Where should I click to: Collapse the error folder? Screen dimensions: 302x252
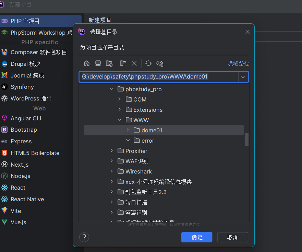tap(128, 140)
